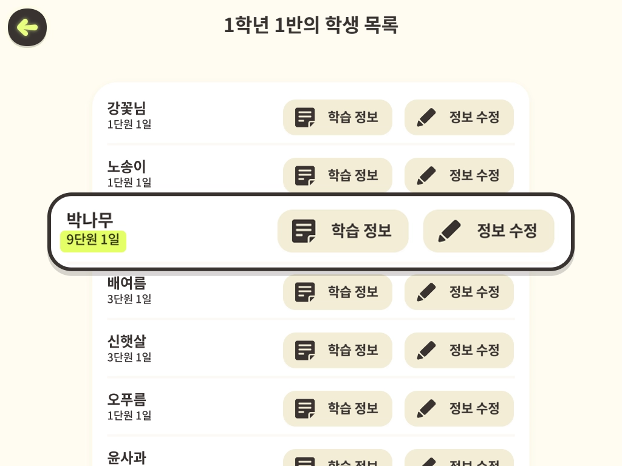Viewport: 622px width, 466px height.
Task: Click the pencil icon in 박나무's row
Action: pyautogui.click(x=449, y=231)
